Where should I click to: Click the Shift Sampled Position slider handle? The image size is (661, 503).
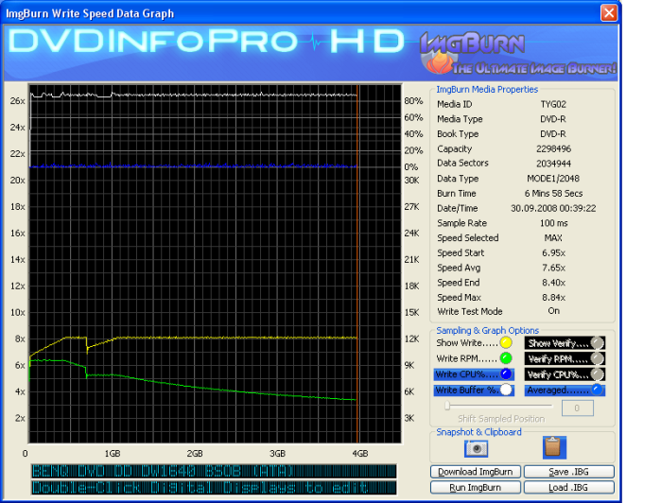point(447,406)
